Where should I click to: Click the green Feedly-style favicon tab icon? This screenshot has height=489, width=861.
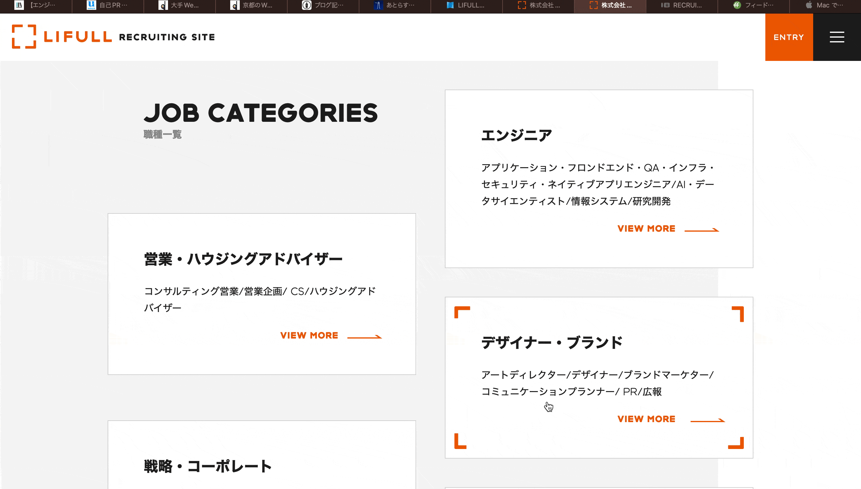tap(737, 5)
